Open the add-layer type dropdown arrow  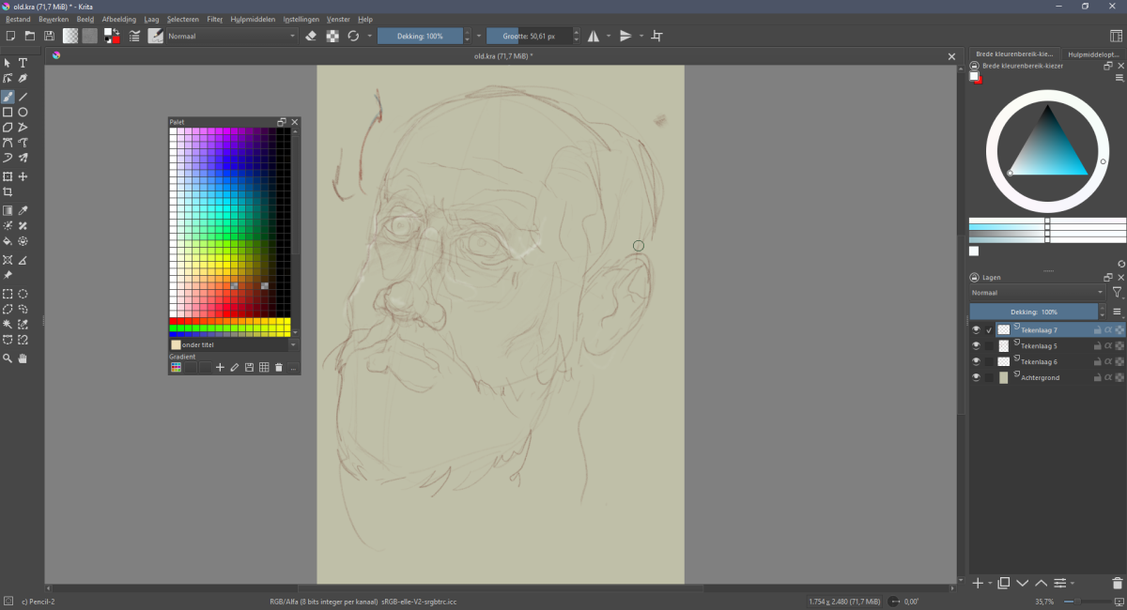(989, 584)
